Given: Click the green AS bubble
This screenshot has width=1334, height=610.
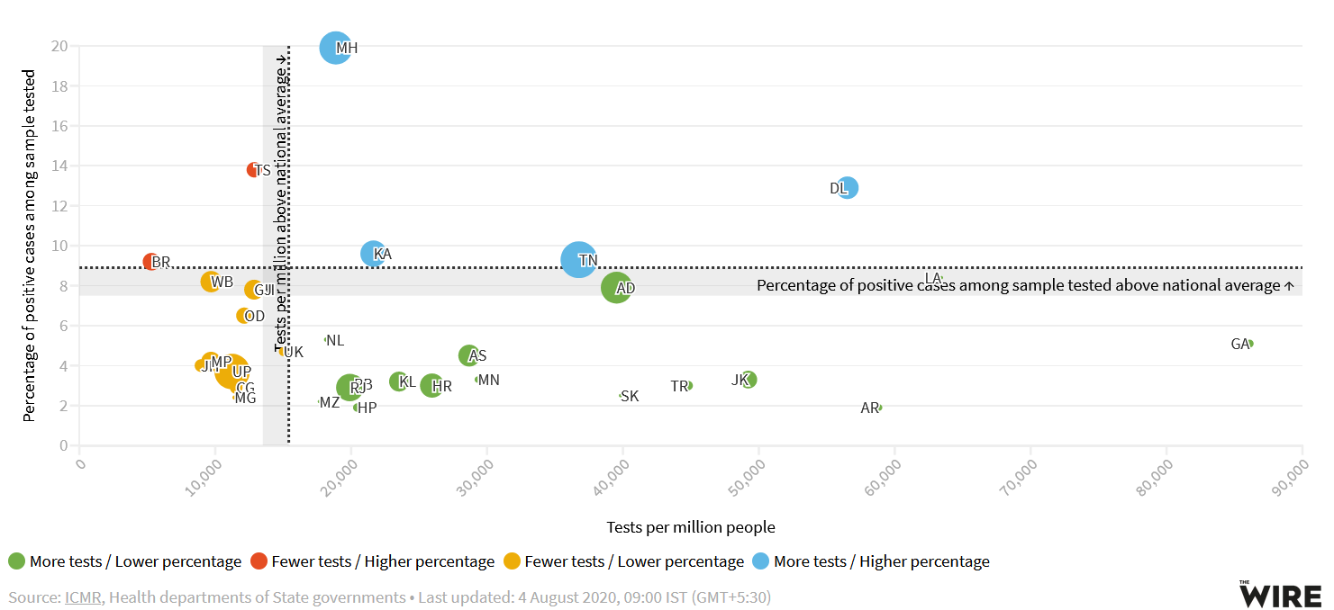Looking at the screenshot, I should [468, 355].
